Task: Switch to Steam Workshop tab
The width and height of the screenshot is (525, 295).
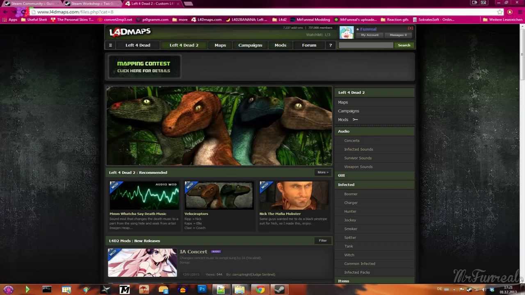Action: click(91, 4)
